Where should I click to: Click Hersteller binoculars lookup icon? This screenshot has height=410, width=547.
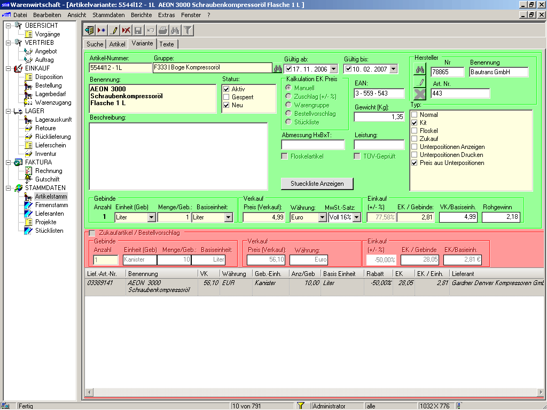click(420, 69)
